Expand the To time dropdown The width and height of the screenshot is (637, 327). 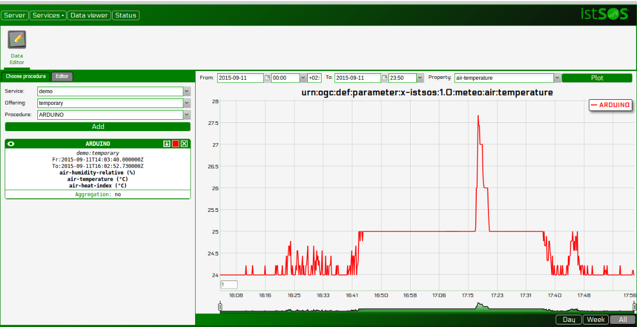point(420,78)
